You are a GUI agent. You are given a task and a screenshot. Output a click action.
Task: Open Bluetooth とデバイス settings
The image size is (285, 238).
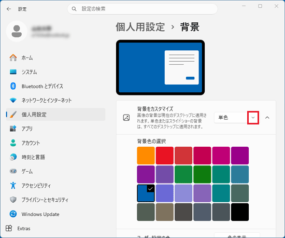(x=55, y=86)
